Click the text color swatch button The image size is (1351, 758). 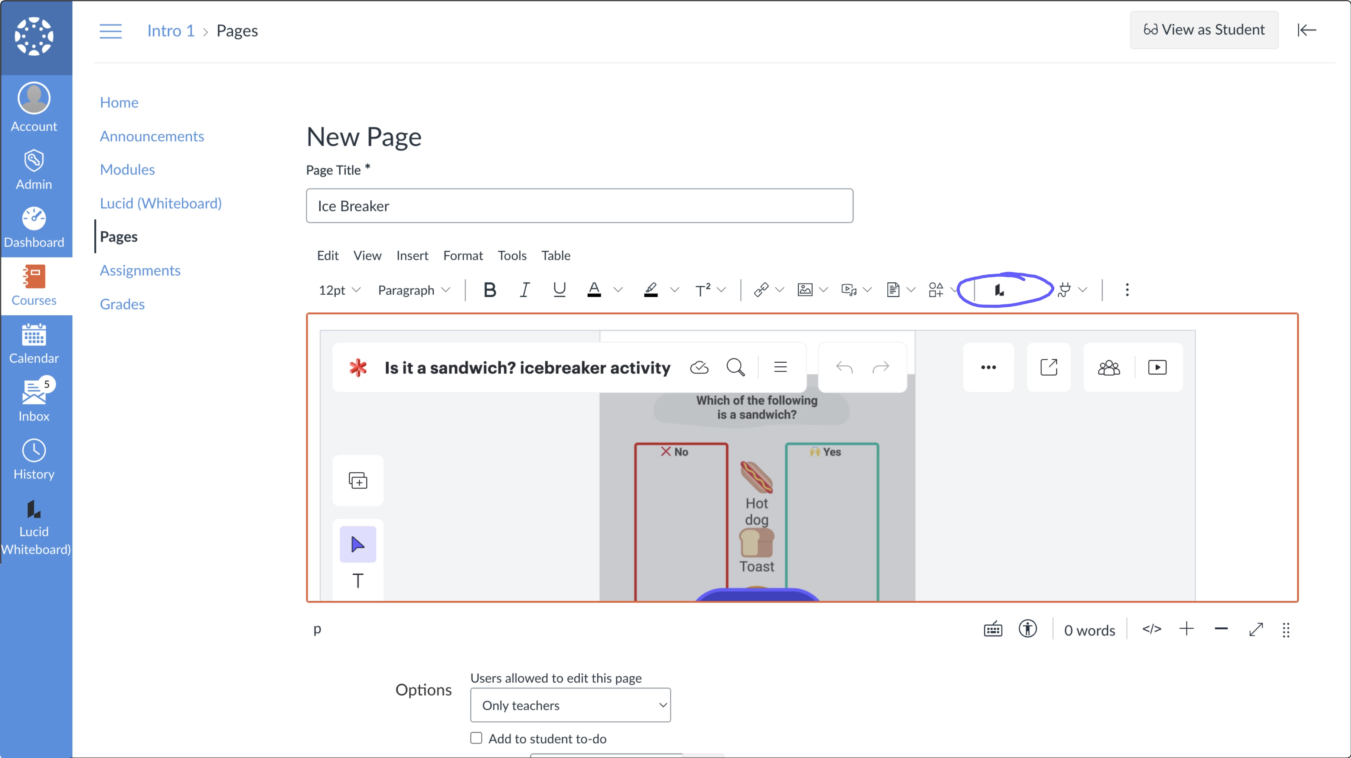point(594,290)
